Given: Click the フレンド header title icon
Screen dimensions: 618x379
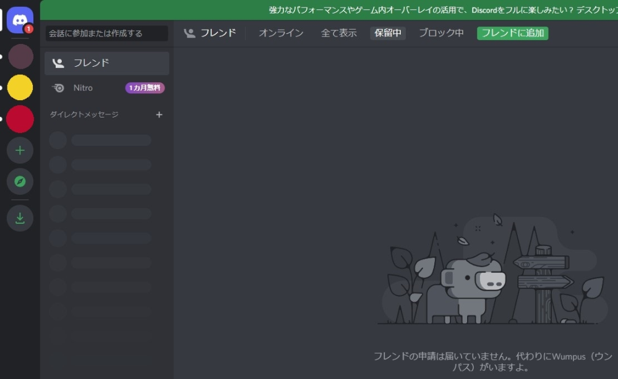Looking at the screenshot, I should (189, 33).
